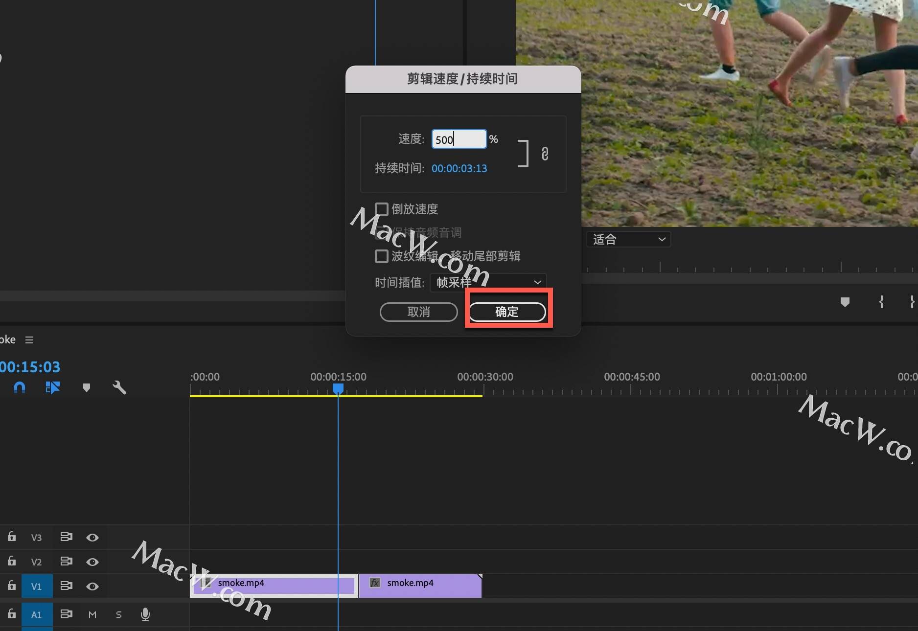
Task: Open the 适合 zoom level dropdown
Action: point(628,240)
